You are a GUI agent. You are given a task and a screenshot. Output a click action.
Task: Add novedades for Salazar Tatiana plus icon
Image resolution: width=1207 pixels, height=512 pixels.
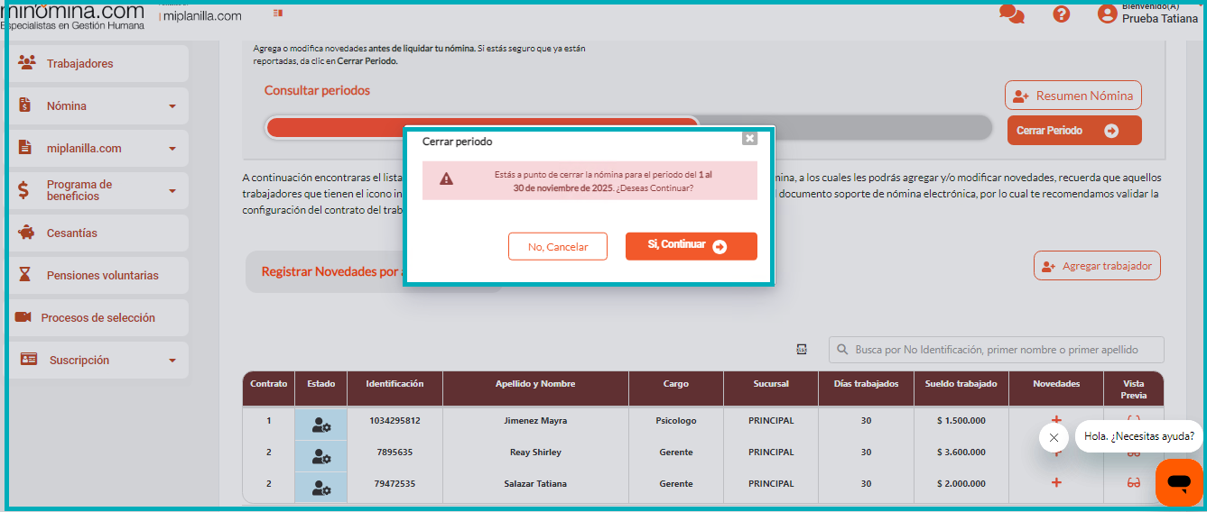[x=1056, y=483]
